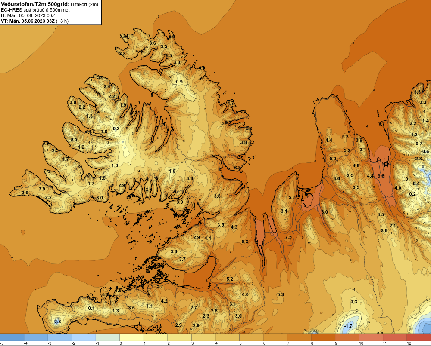Select the legend color swatch between -2 and -1
Image resolution: width=431 pixels, height=346 pixels.
pyautogui.click(x=84, y=337)
